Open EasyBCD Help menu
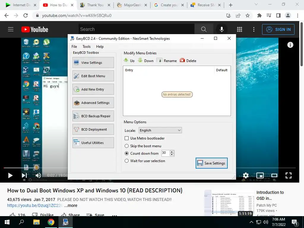Image resolution: width=304 pixels, height=228 pixels. pyautogui.click(x=100, y=47)
